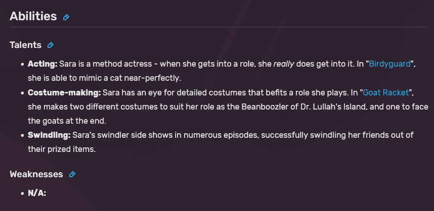Click the bold Swindling: label
Viewport: 434px width, 211px height.
click(49, 135)
